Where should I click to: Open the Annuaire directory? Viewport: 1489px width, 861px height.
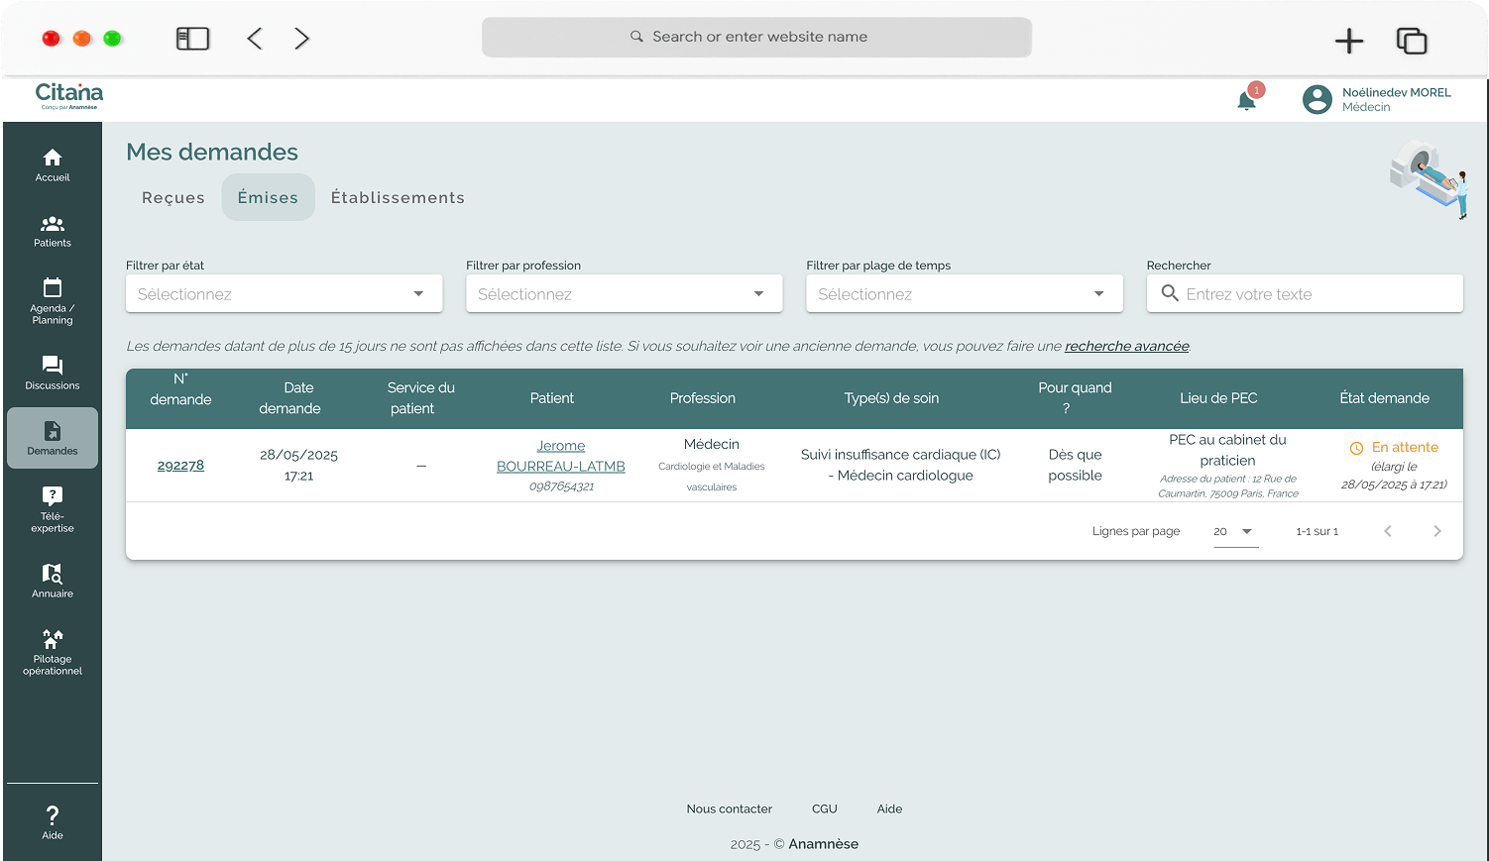point(53,581)
